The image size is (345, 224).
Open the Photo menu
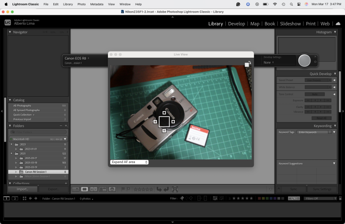[x=82, y=4]
